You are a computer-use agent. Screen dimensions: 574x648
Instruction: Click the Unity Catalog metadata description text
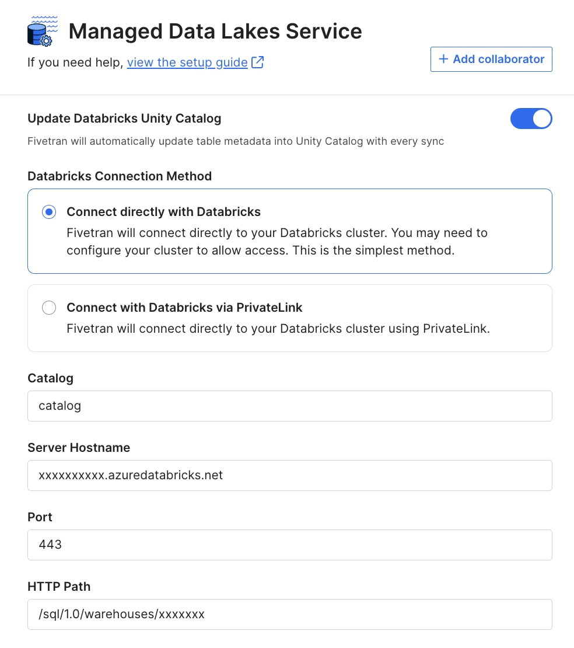pyautogui.click(x=236, y=141)
